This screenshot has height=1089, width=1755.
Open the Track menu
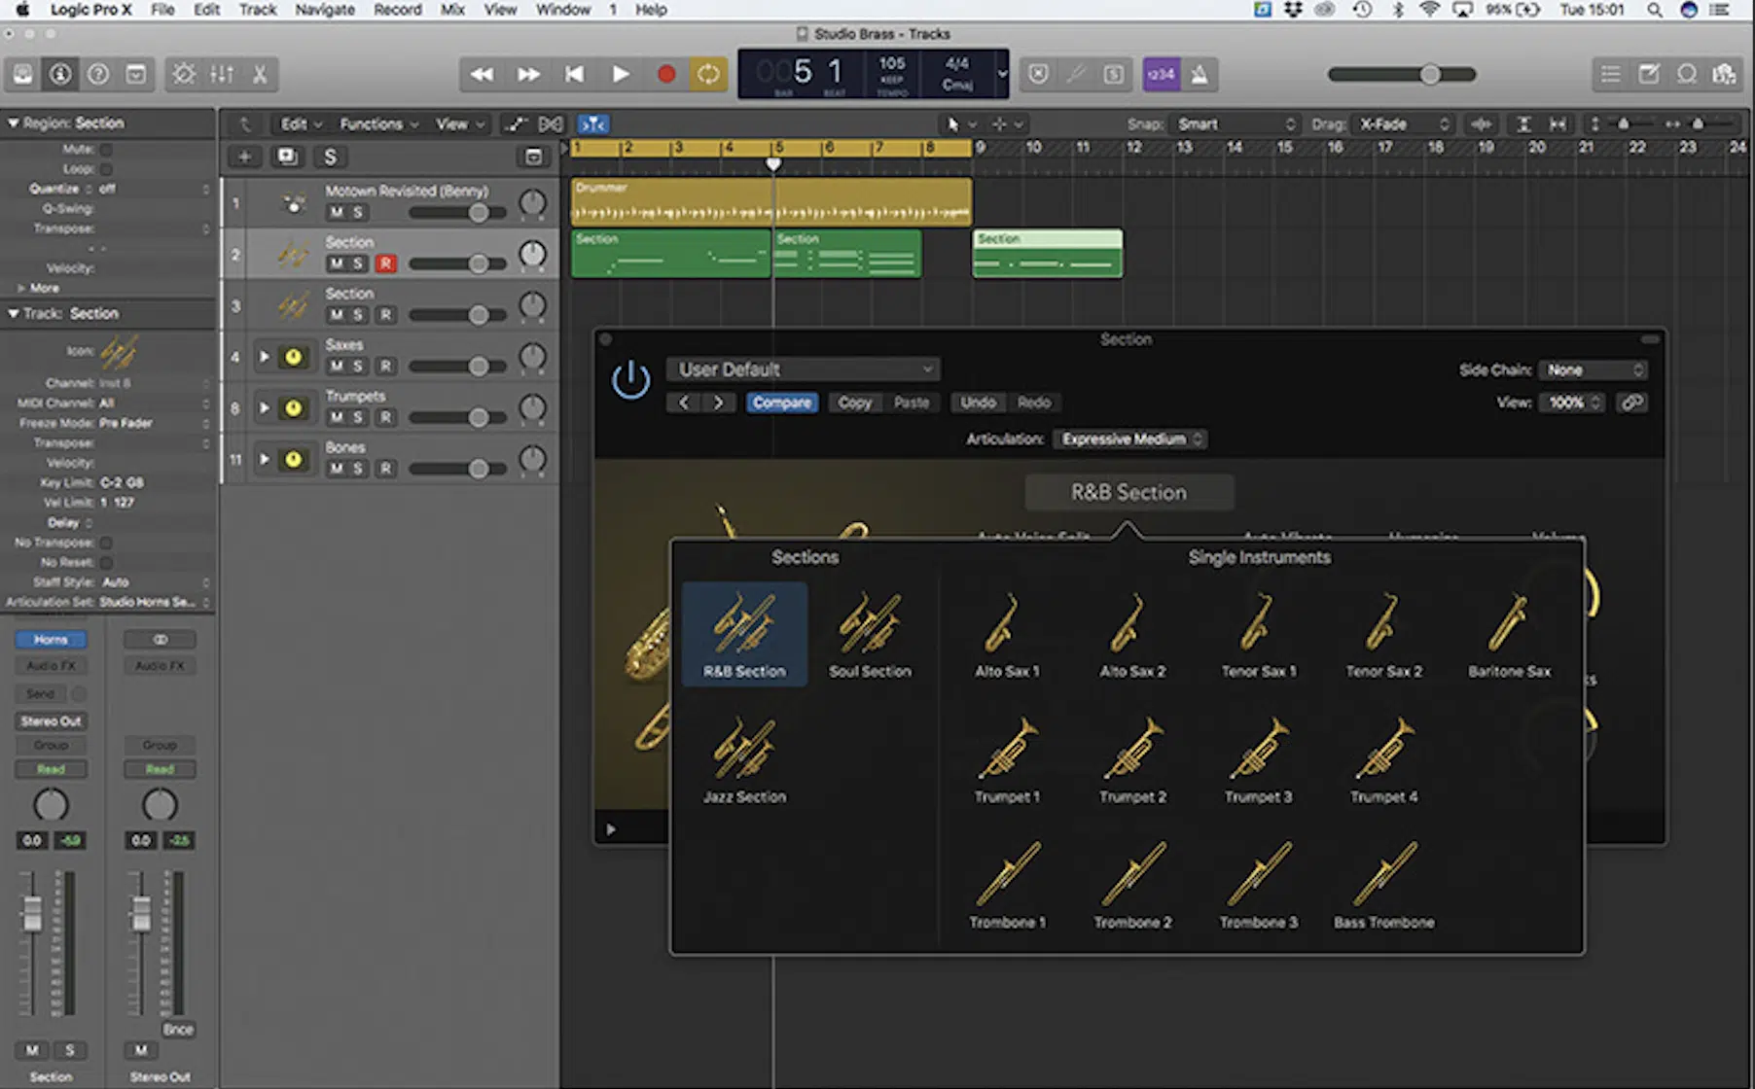[258, 10]
